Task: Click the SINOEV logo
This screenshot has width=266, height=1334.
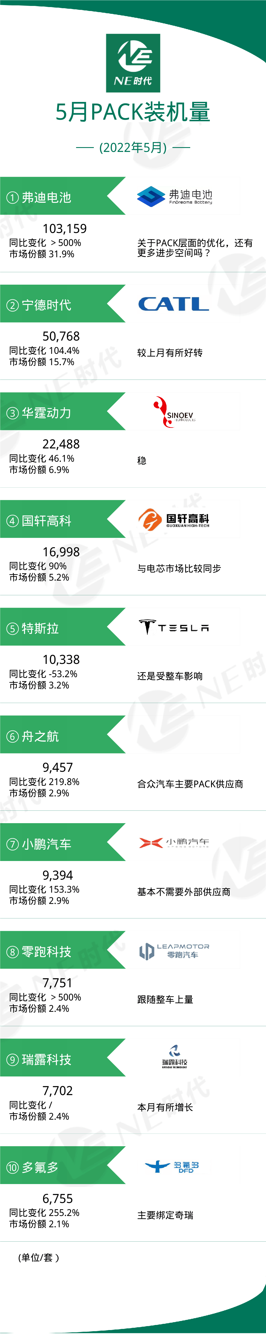Action: 174,412
